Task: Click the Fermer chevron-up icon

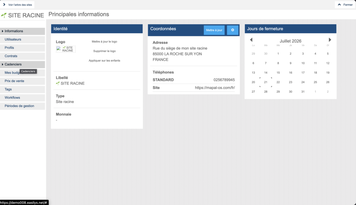Action: coord(339,5)
